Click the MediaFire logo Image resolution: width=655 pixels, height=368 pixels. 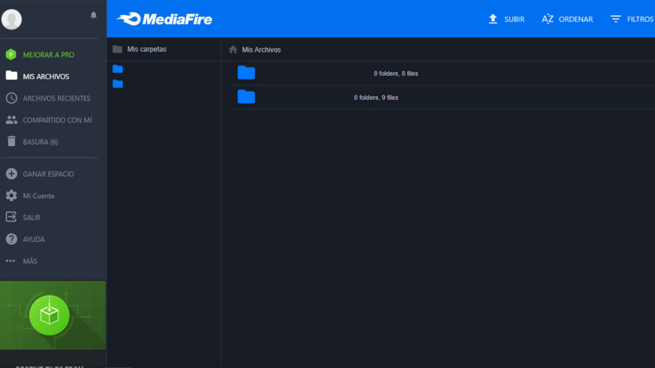164,19
